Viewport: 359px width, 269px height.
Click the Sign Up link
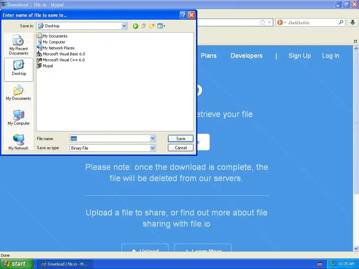(299, 56)
